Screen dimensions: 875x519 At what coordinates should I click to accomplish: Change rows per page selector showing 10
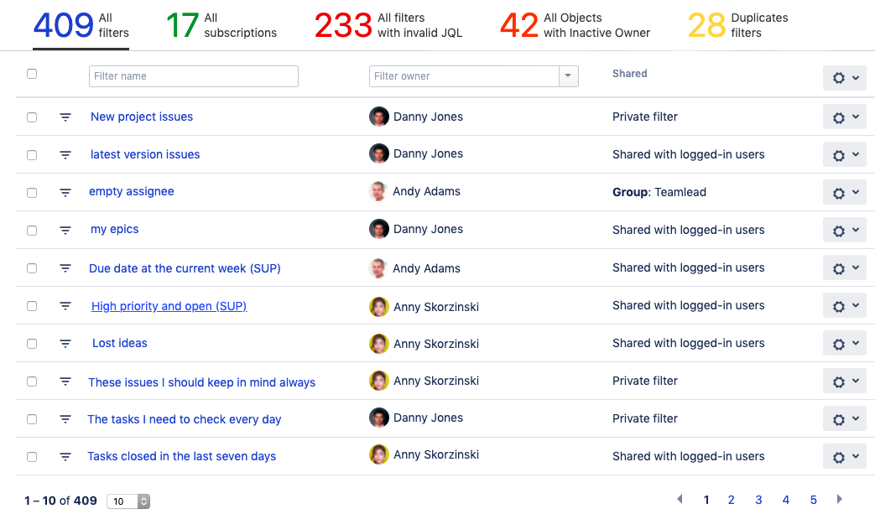(128, 501)
